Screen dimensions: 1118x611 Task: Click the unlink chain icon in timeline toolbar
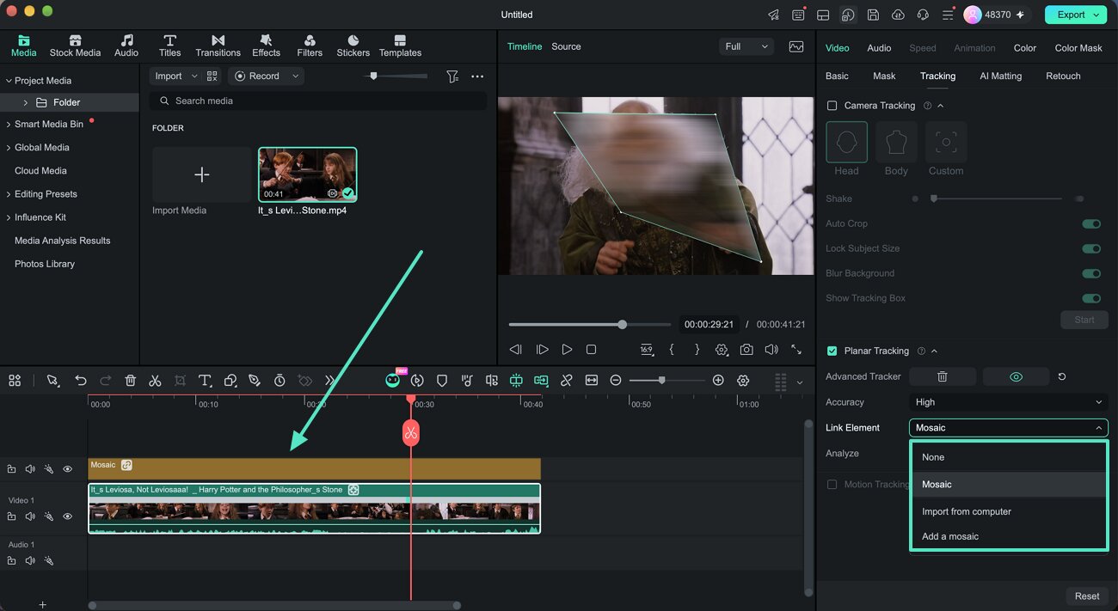click(x=566, y=380)
